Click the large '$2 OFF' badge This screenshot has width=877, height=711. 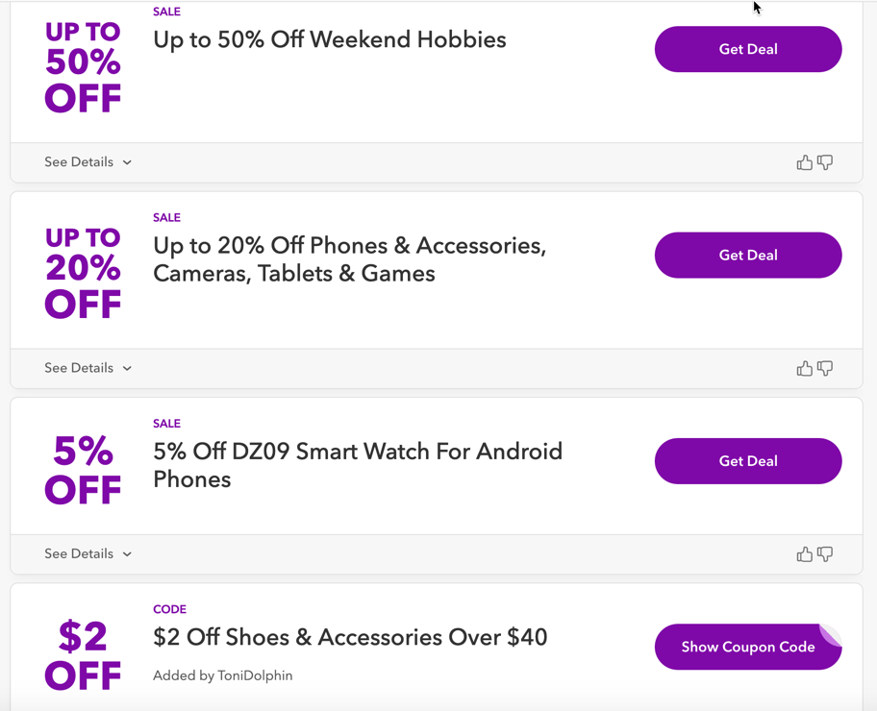[83, 655]
